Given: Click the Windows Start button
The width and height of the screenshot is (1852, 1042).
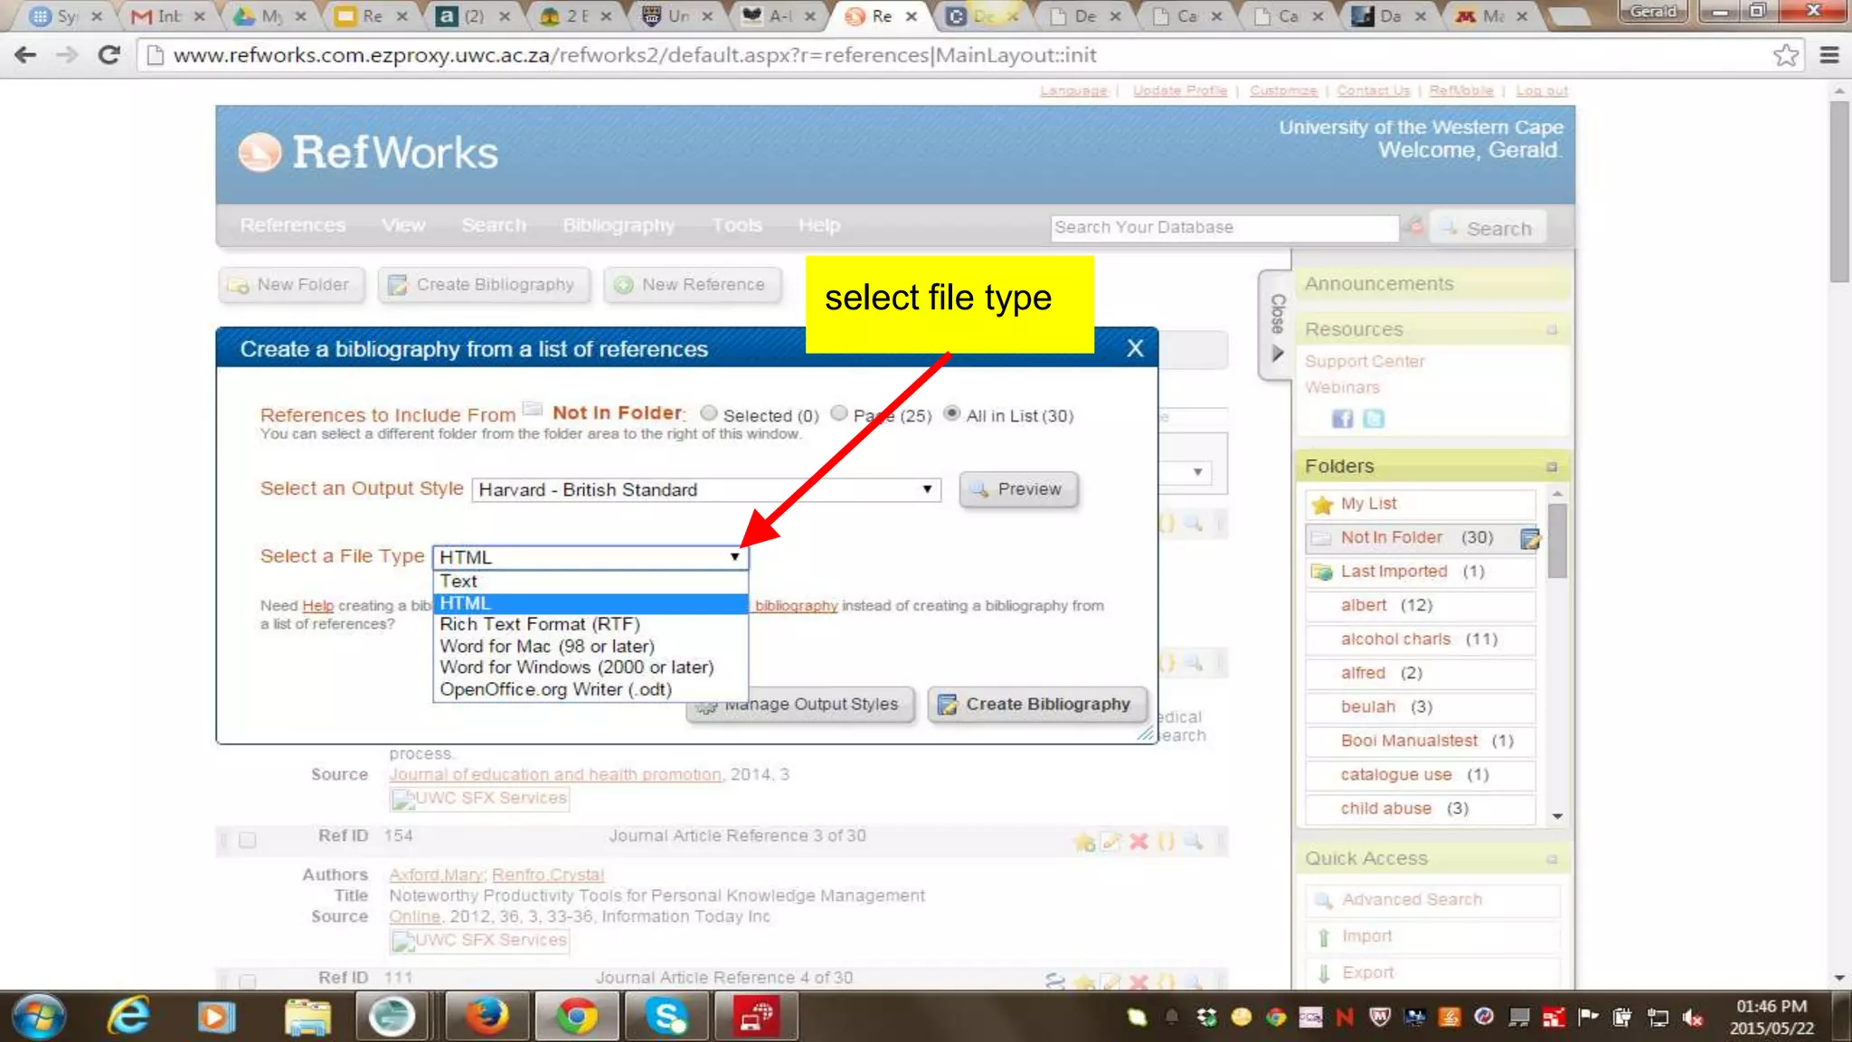Looking at the screenshot, I should (x=38, y=1017).
